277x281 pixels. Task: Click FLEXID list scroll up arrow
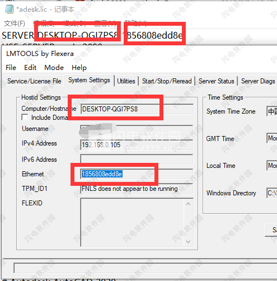[189, 204]
